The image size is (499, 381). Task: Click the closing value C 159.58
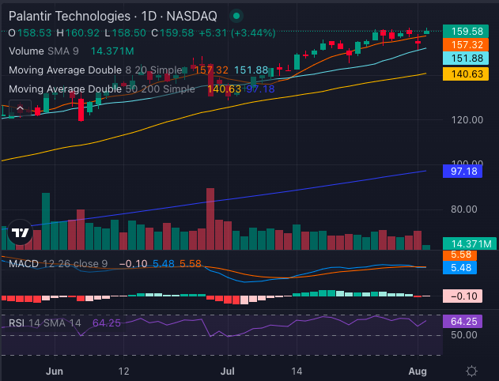point(172,33)
